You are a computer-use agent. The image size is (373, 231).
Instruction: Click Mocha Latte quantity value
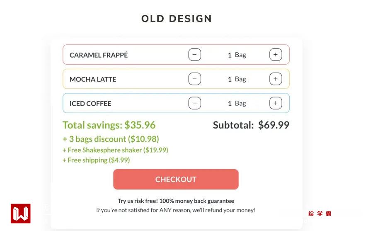point(230,79)
